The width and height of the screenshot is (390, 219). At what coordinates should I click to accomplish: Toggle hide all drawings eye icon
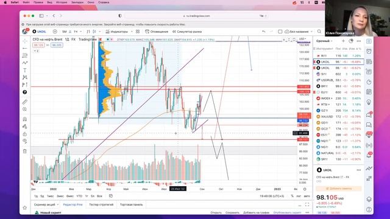pyautogui.click(x=24, y=141)
